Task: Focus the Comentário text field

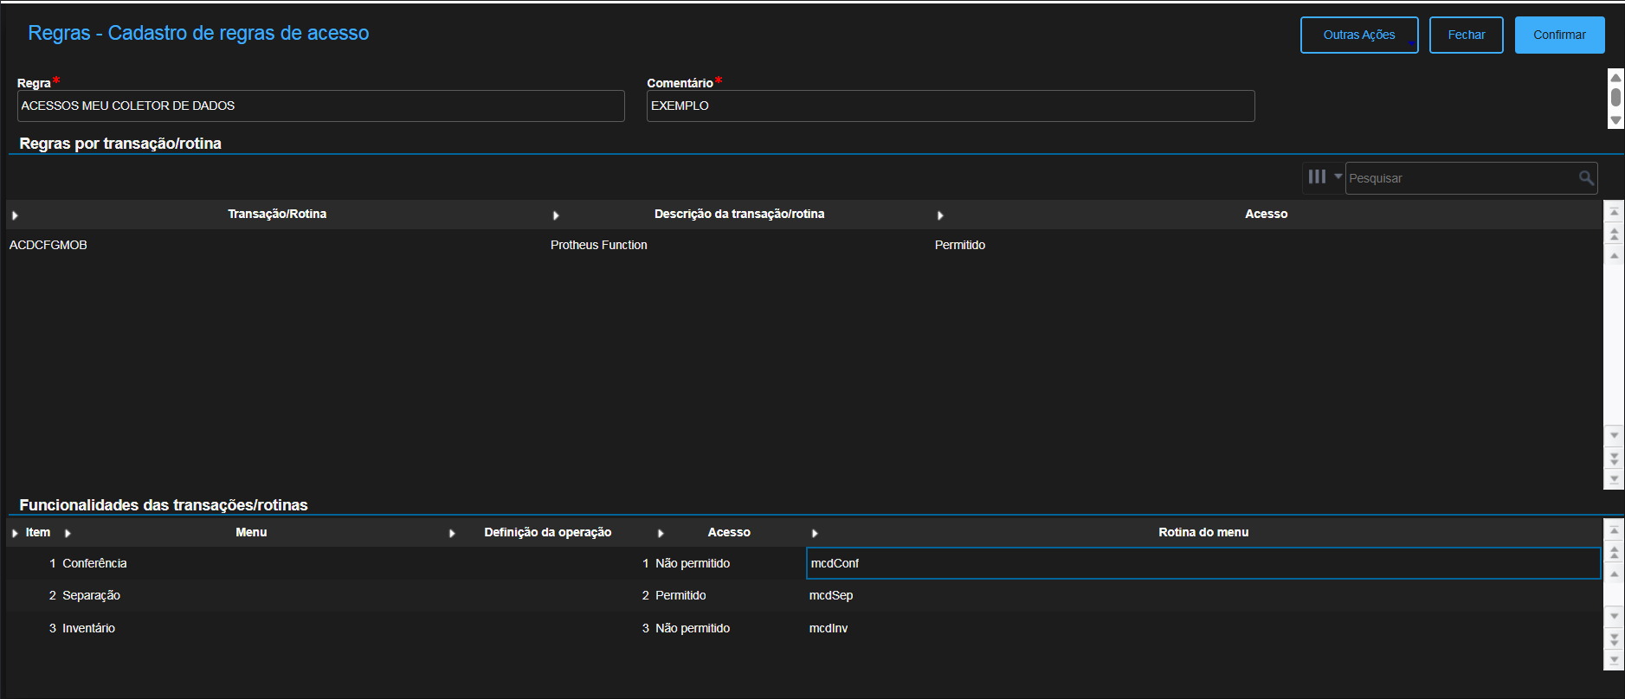Action: point(950,106)
